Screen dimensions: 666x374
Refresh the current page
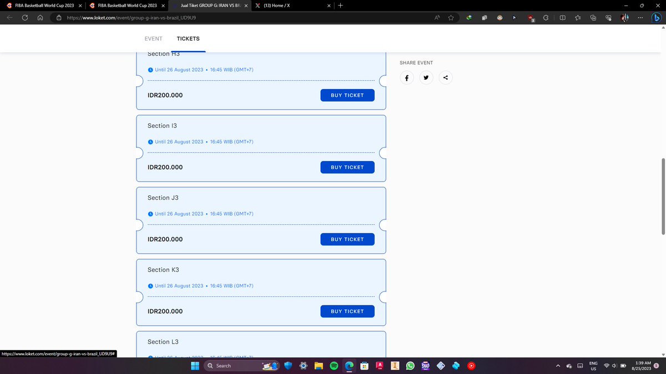tap(25, 17)
